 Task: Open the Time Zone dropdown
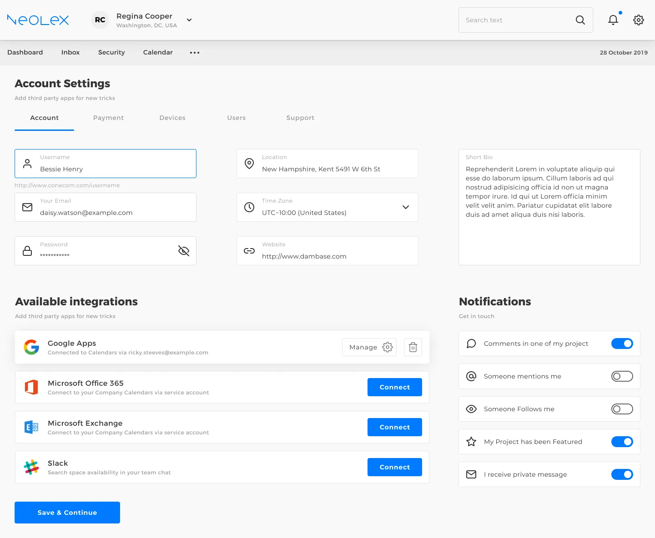tap(405, 207)
